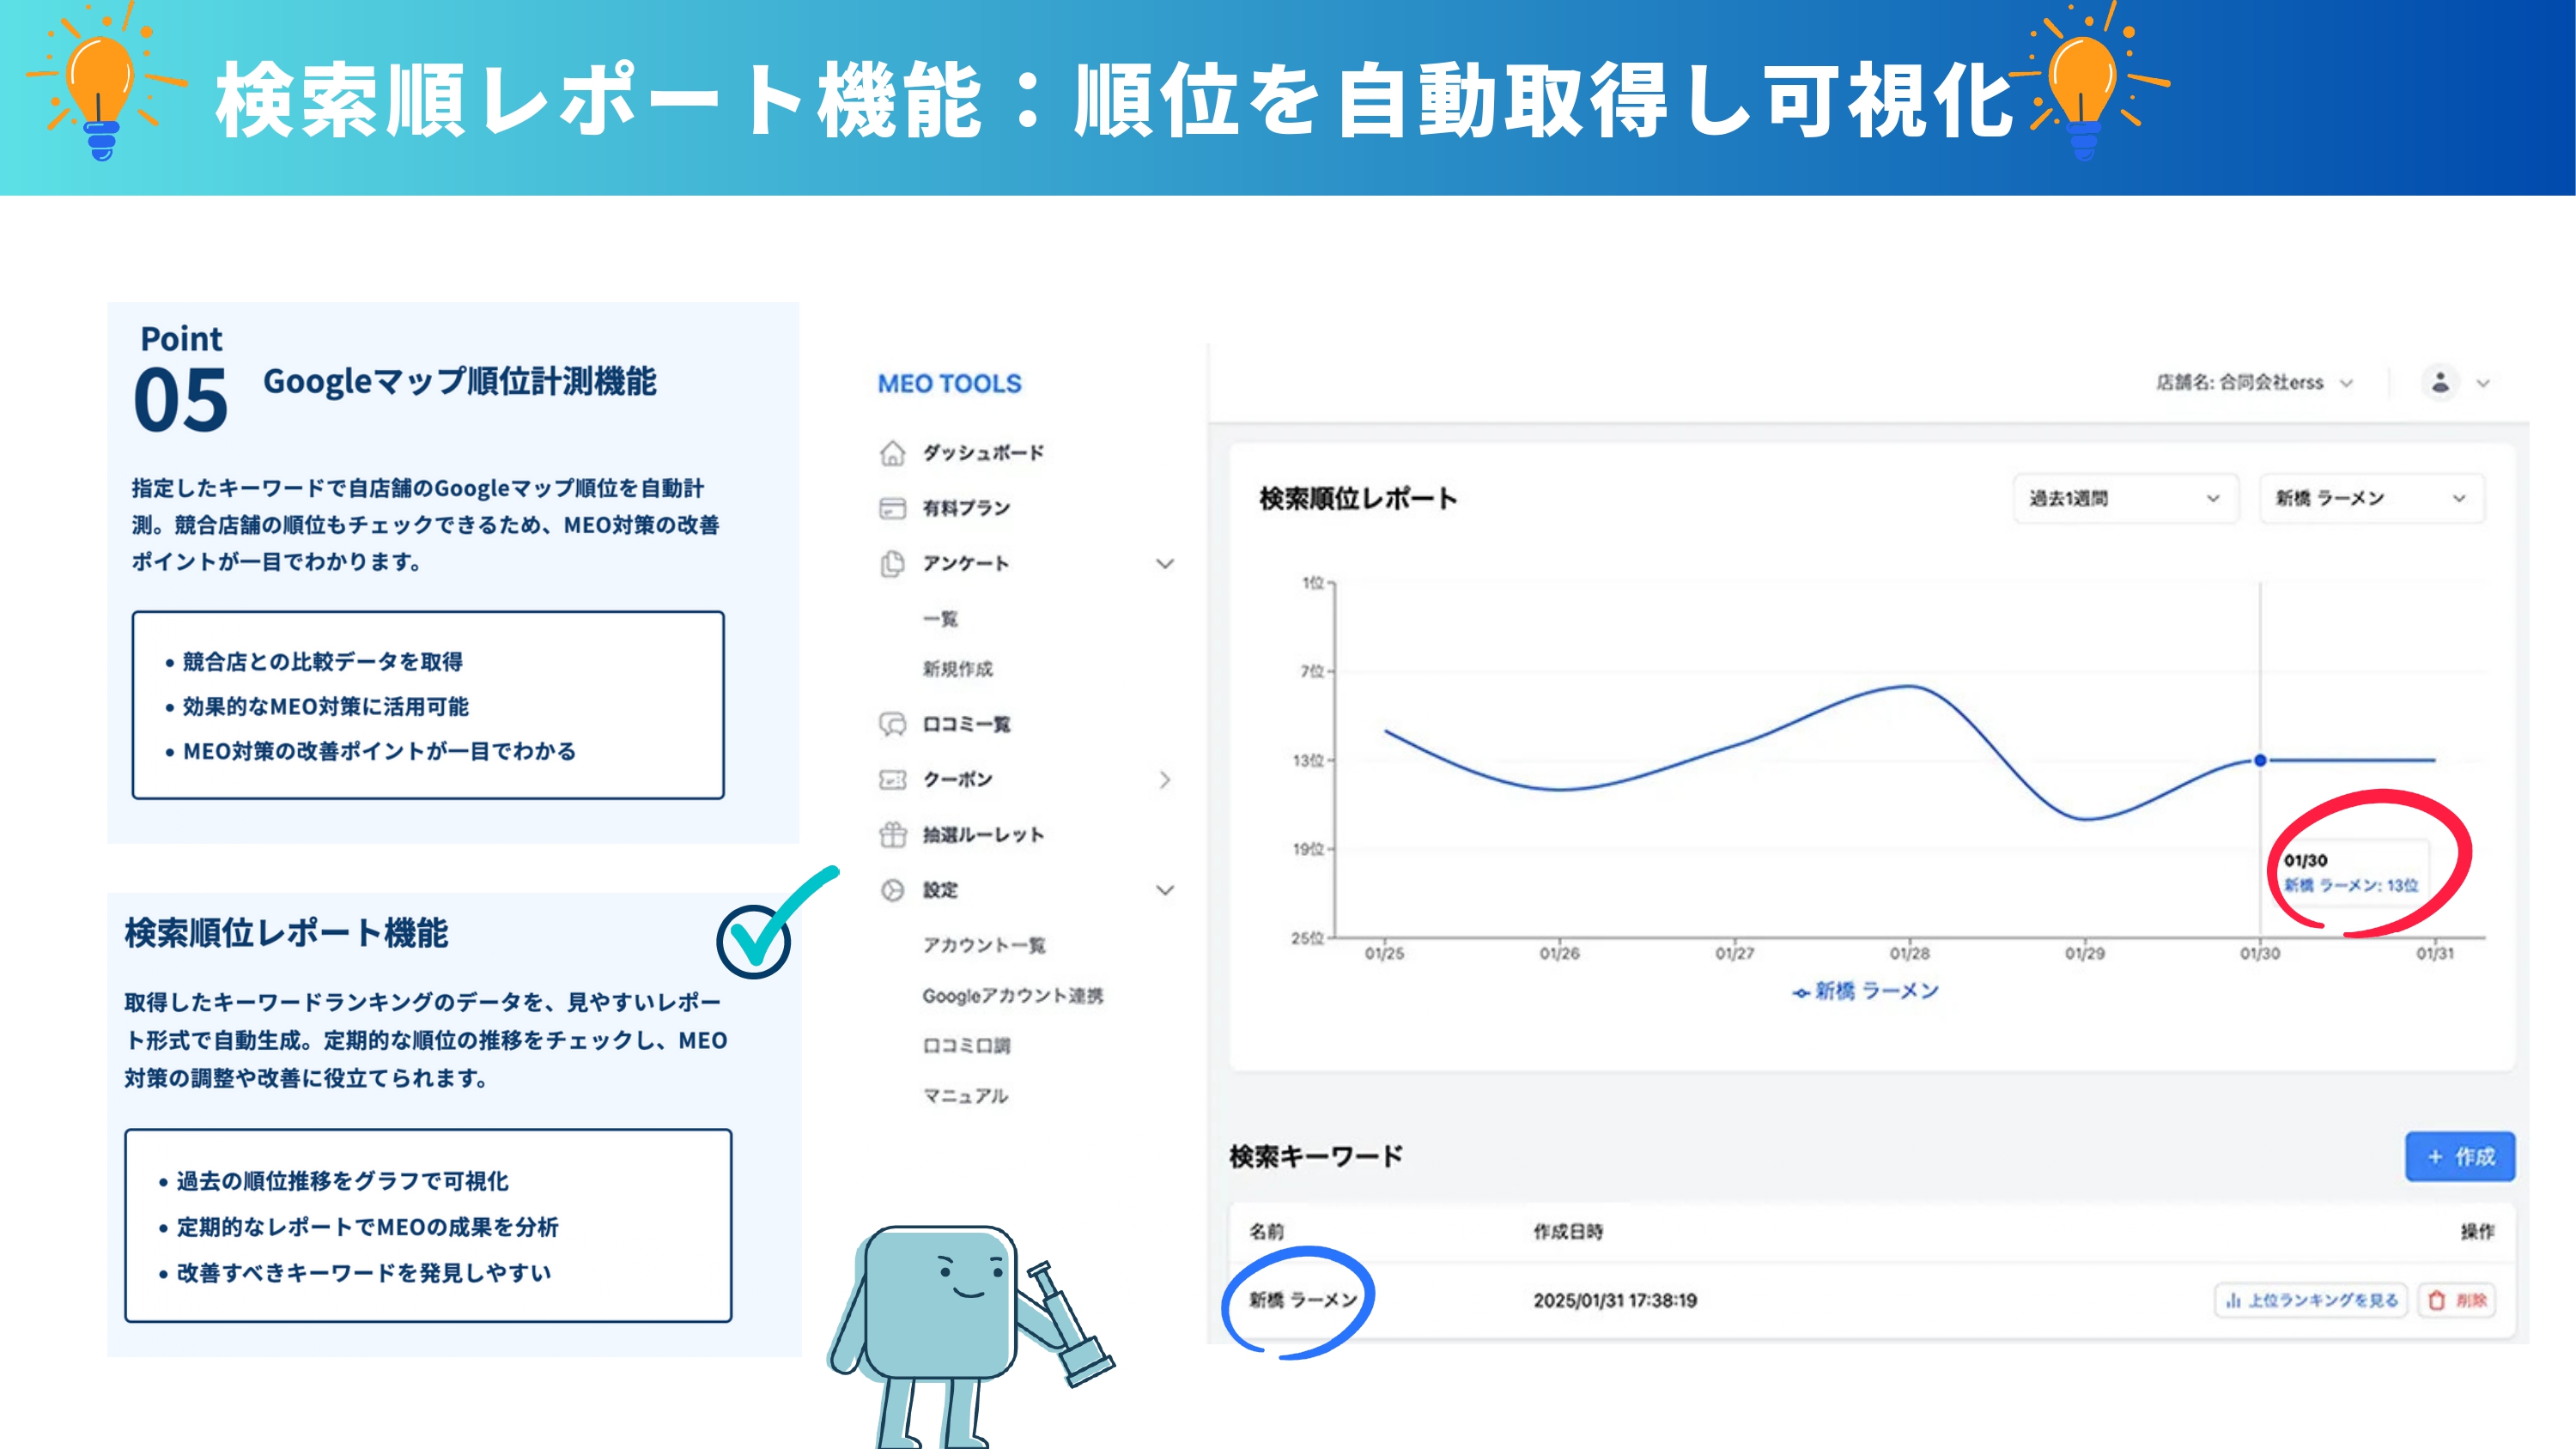Open アンケート 一覧 submenu item
The image size is (2576, 1449).
940,619
